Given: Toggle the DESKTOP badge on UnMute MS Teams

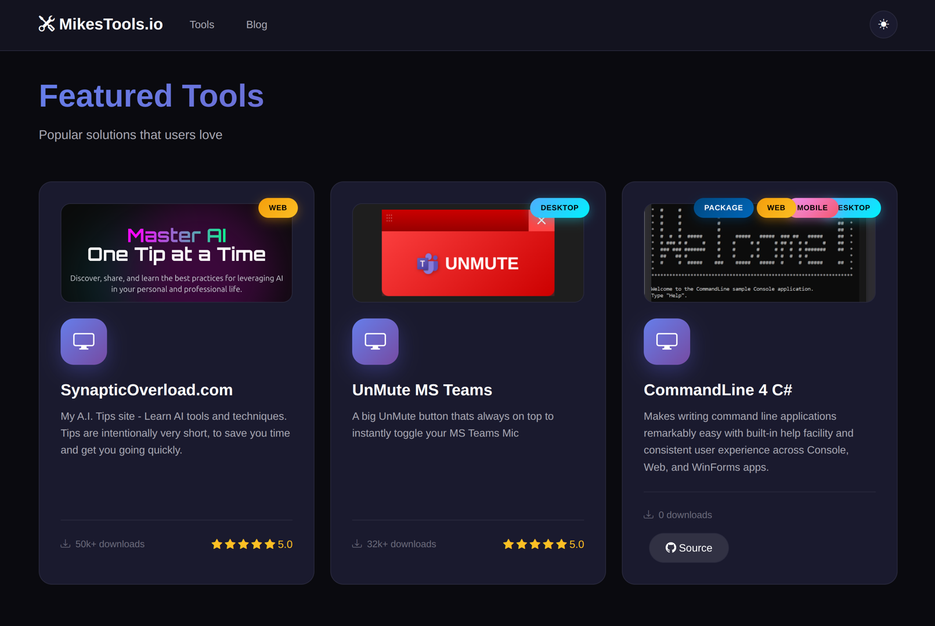Looking at the screenshot, I should pos(559,208).
